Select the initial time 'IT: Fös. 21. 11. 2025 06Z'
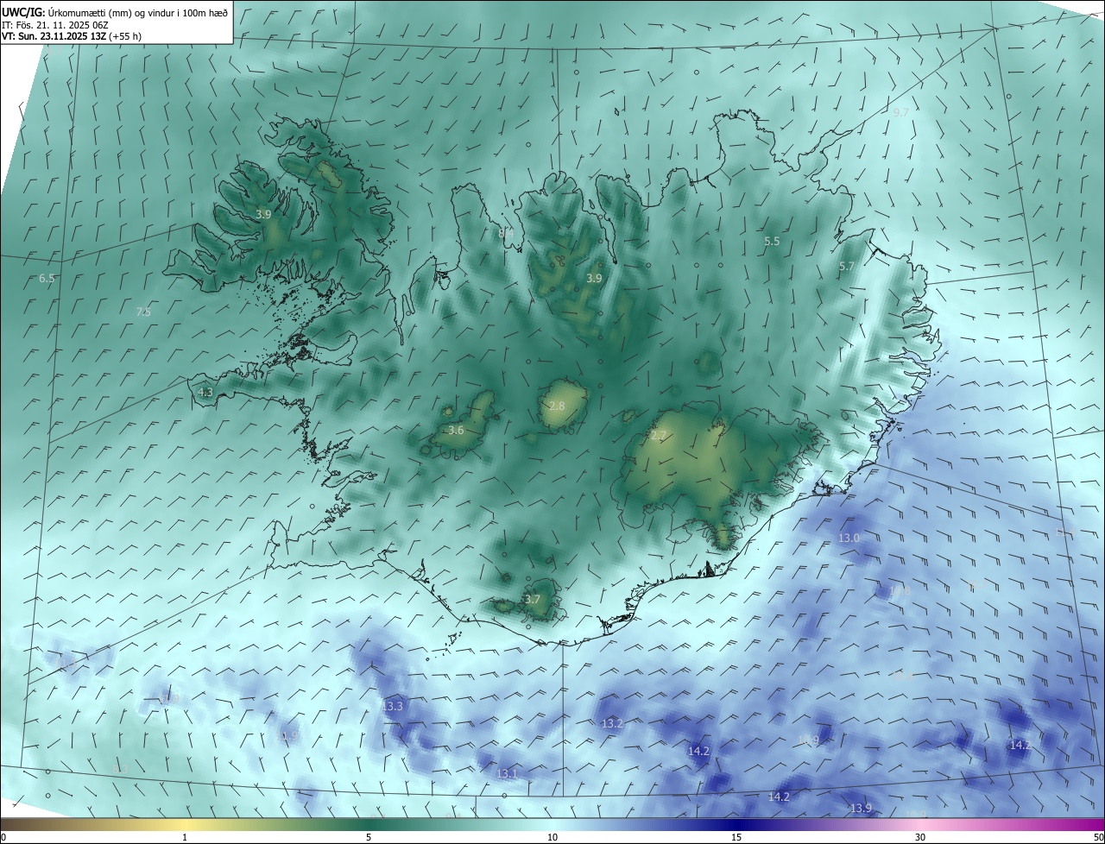This screenshot has width=1105, height=844. [x=54, y=25]
